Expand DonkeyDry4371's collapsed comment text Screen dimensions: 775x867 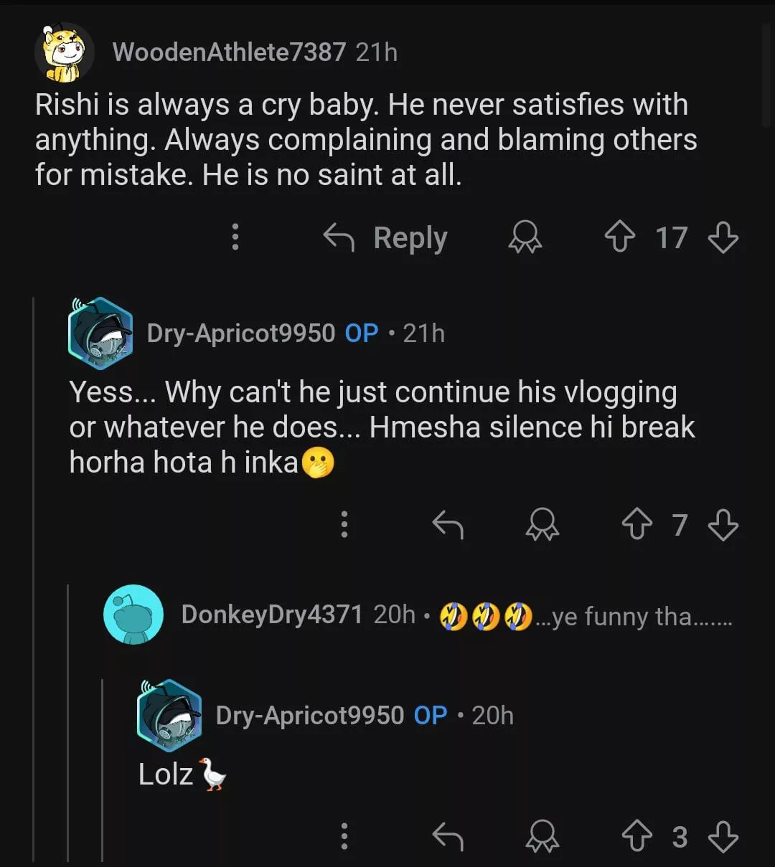pos(631,616)
